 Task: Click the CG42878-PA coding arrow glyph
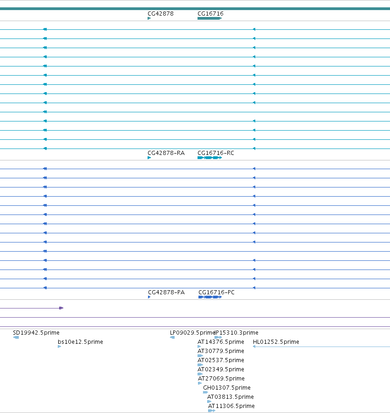tap(149, 297)
